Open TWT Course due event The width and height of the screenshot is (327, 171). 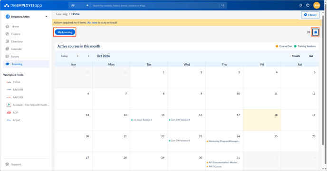point(214,167)
